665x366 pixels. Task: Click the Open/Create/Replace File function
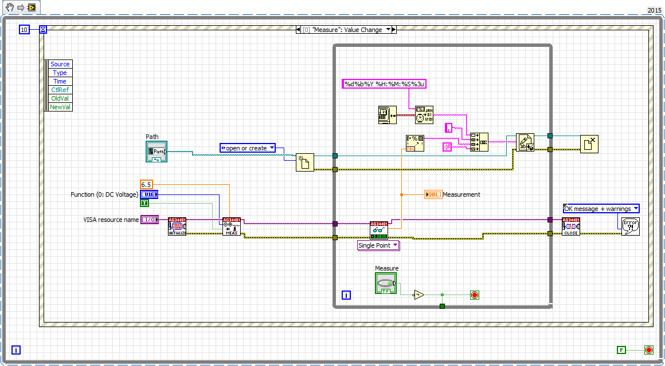[x=305, y=162]
